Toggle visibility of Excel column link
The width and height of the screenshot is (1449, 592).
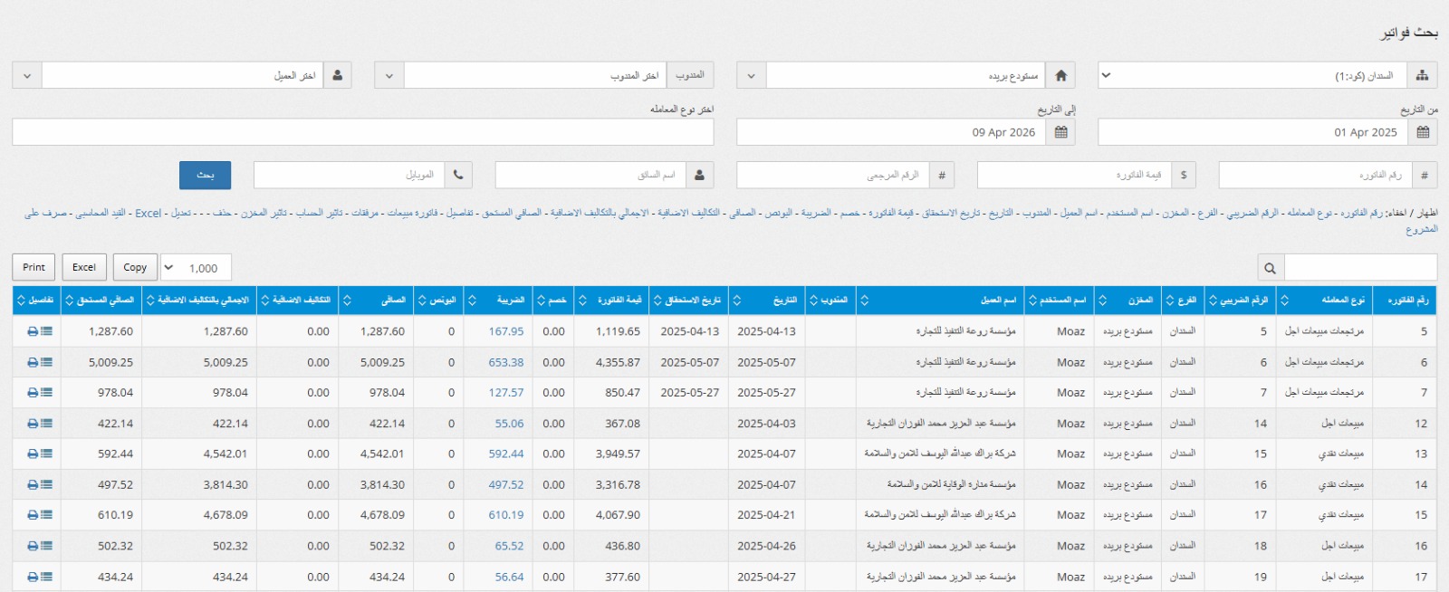click(149, 214)
